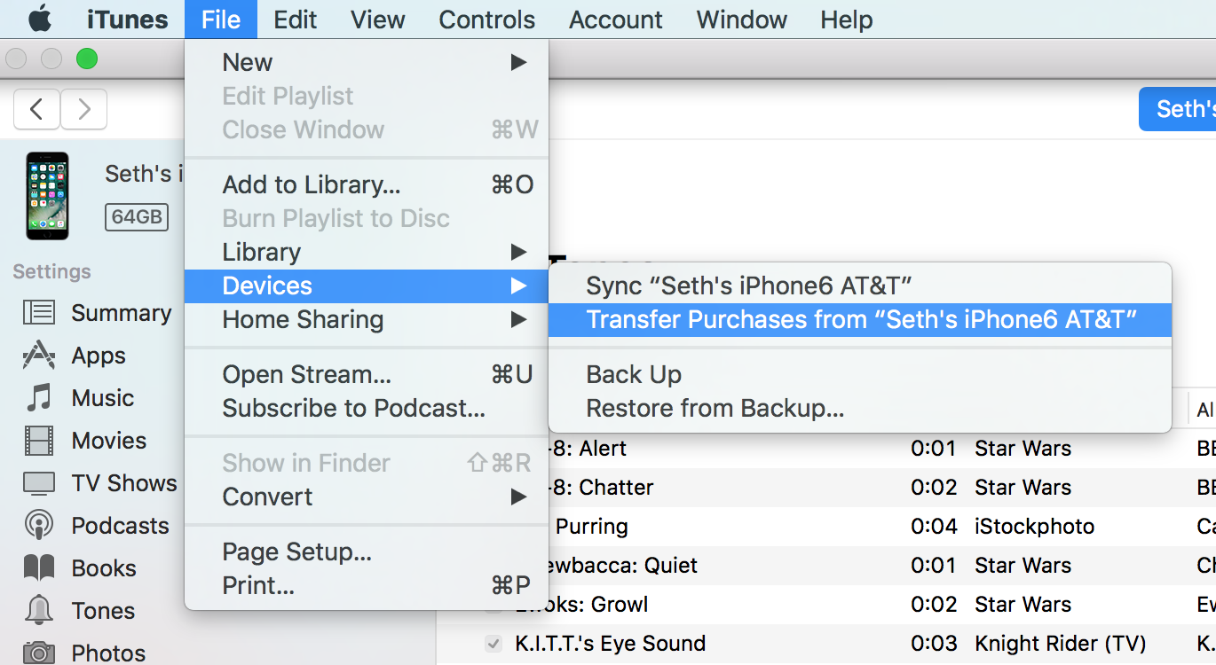
Task: Open the Apps icon in sidebar
Action: [x=38, y=356]
